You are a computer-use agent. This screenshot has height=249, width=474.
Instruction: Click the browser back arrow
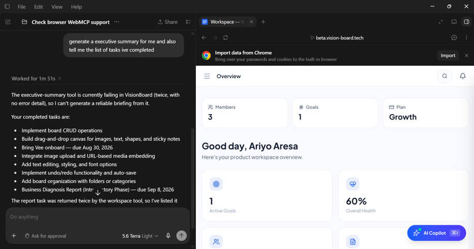[x=204, y=38]
